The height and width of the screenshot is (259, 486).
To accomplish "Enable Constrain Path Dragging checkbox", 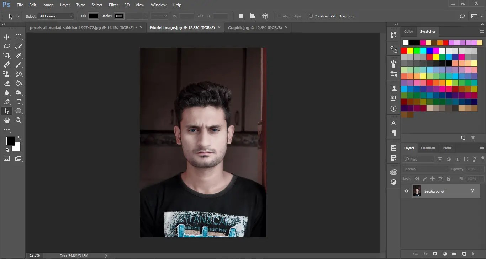I will coord(311,16).
